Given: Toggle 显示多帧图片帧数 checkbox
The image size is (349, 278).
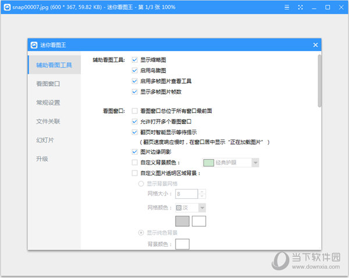Looking at the screenshot, I should (x=135, y=92).
